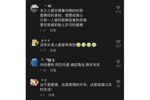
Task: Select the poem comment starting 多少人爱你
Action: pyautogui.click(x=63, y=18)
